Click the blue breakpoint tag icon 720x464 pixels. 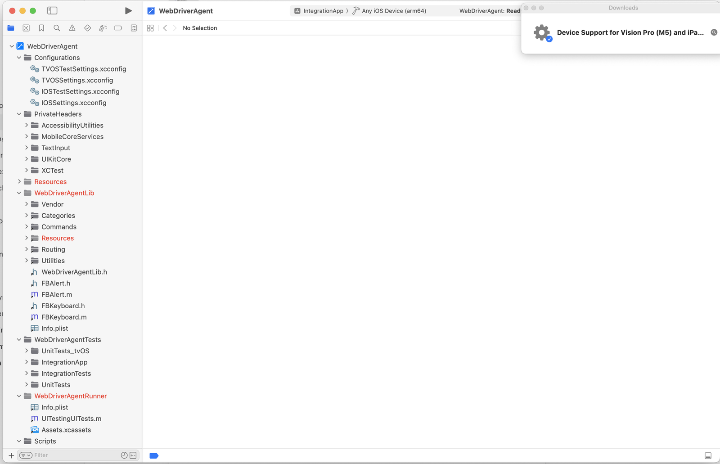coord(154,455)
